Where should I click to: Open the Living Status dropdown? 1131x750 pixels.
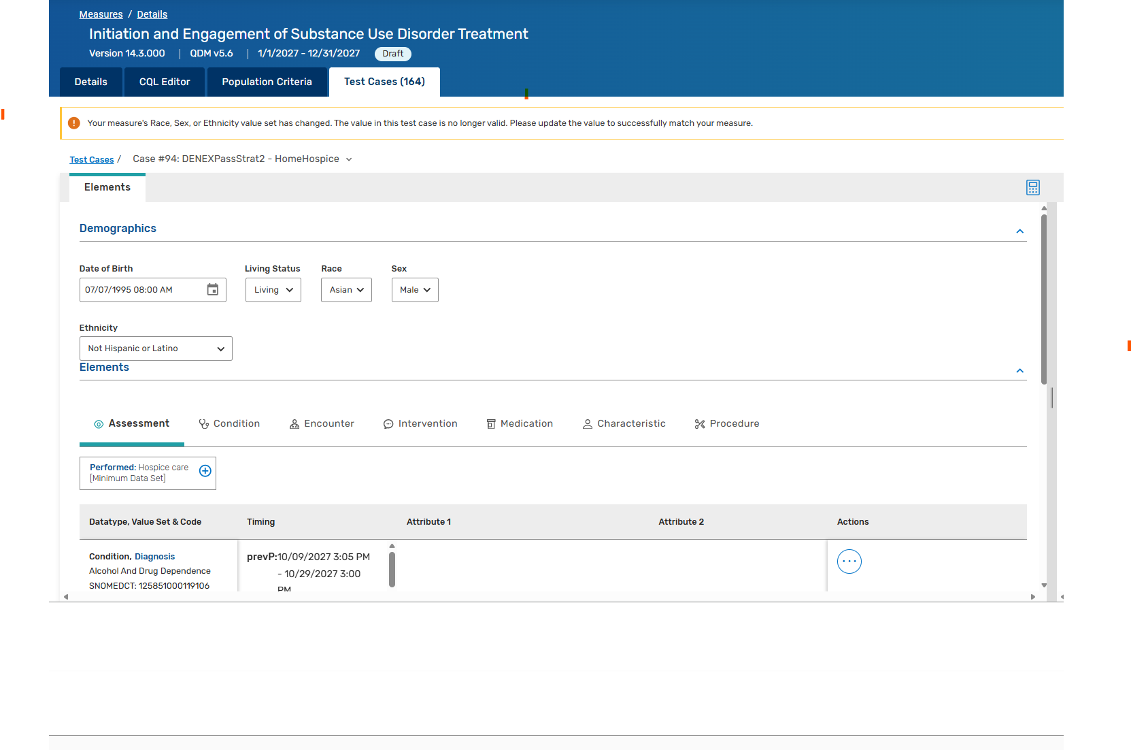pos(273,290)
